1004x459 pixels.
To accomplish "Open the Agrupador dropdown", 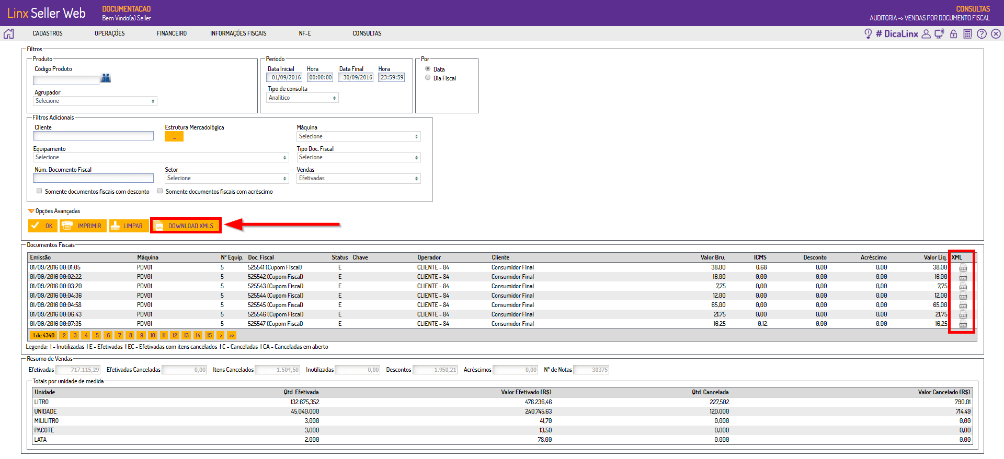I will point(95,101).
